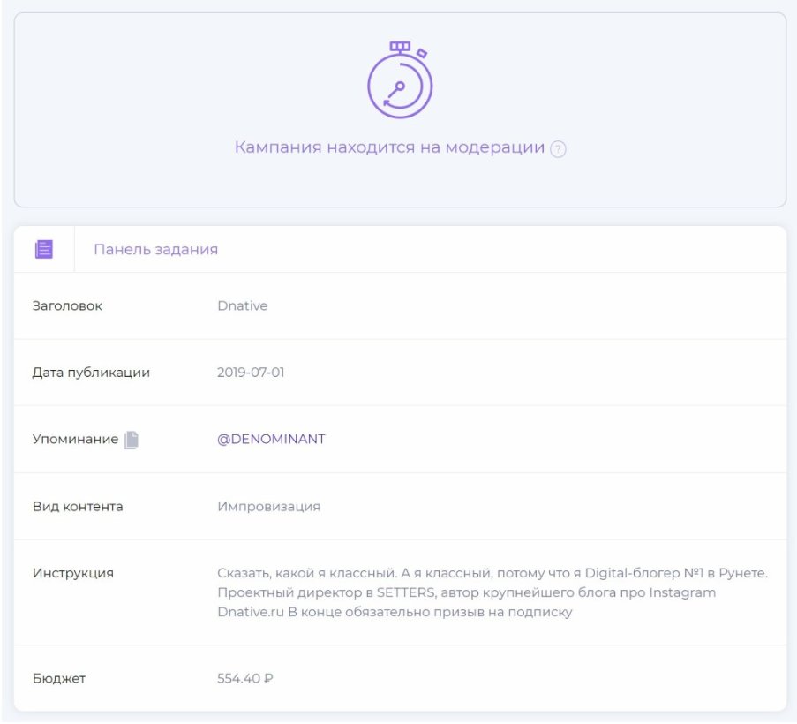Screen dimensions: 797x724
Task: Select the Импровизация content type value
Action: tap(268, 507)
